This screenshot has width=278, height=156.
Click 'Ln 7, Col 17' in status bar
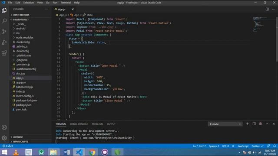click(x=199, y=146)
